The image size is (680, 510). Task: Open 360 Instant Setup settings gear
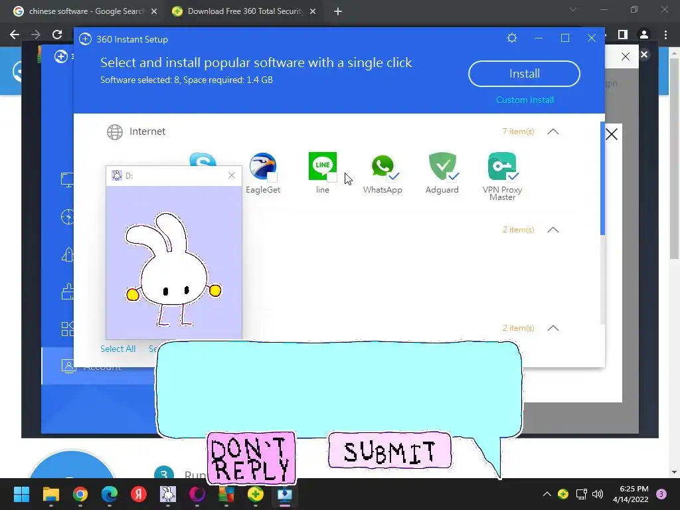point(512,38)
